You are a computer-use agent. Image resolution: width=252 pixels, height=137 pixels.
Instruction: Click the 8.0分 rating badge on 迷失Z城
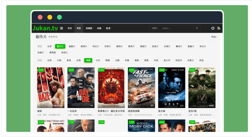[x=192, y=70]
